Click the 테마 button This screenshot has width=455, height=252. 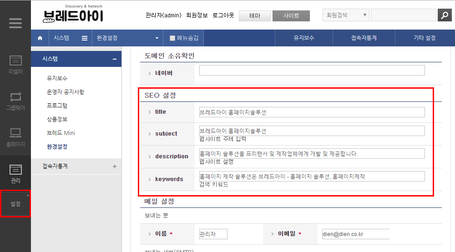point(255,15)
